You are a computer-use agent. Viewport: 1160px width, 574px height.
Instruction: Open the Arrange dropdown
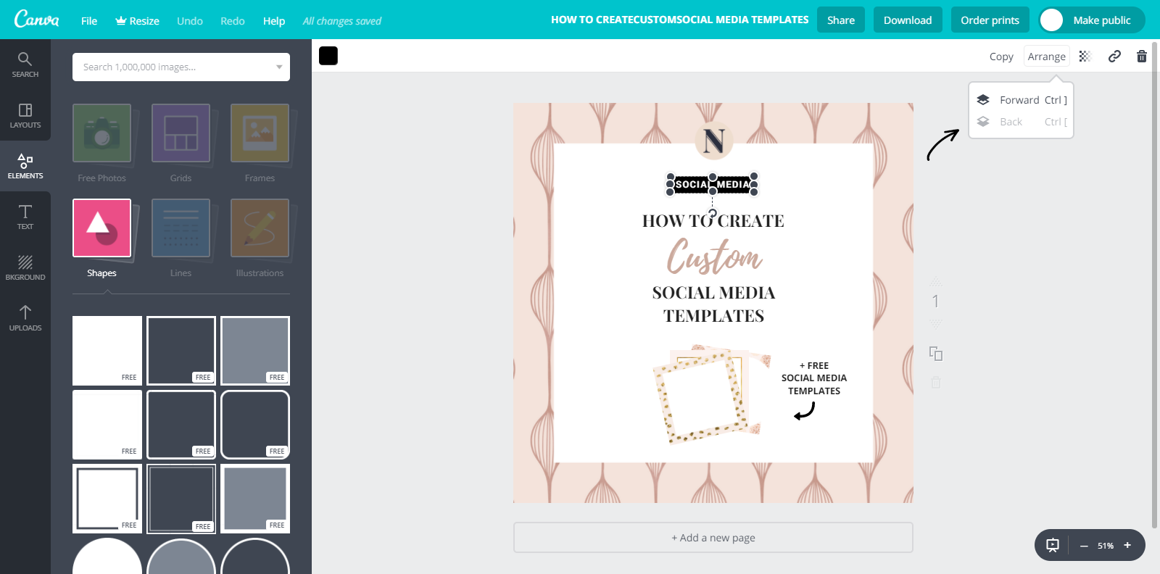[x=1046, y=57]
